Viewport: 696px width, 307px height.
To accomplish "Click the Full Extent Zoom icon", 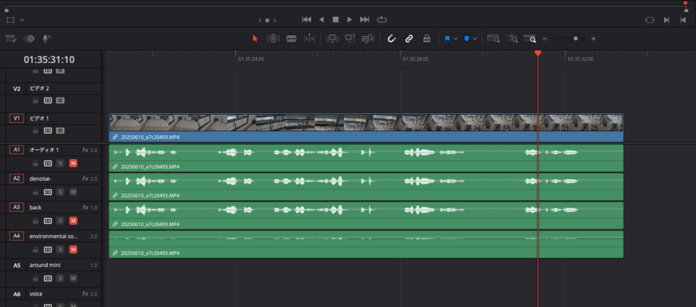I will click(493, 39).
